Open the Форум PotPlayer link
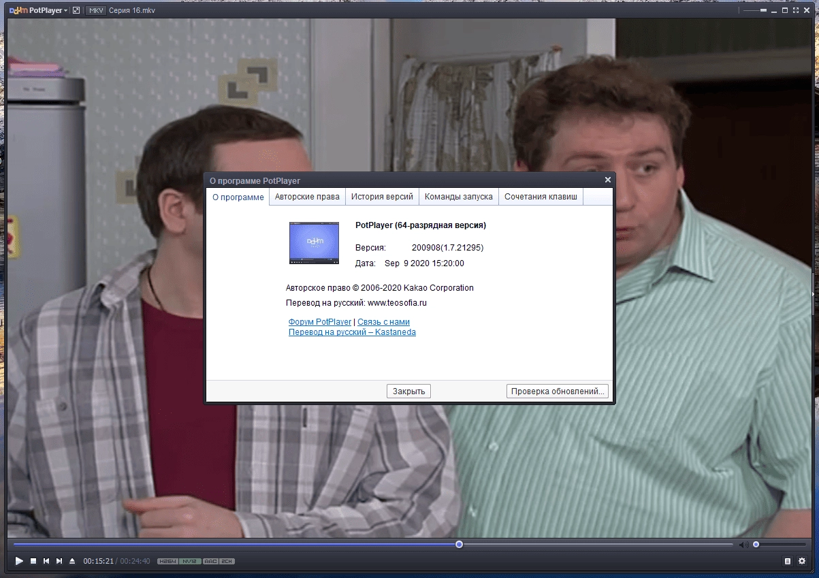This screenshot has height=578, width=819. 320,321
